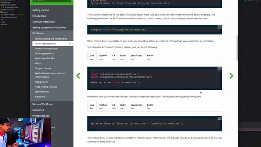Select Python tab in the first code example
The image size is (261, 147).
(103, 56)
